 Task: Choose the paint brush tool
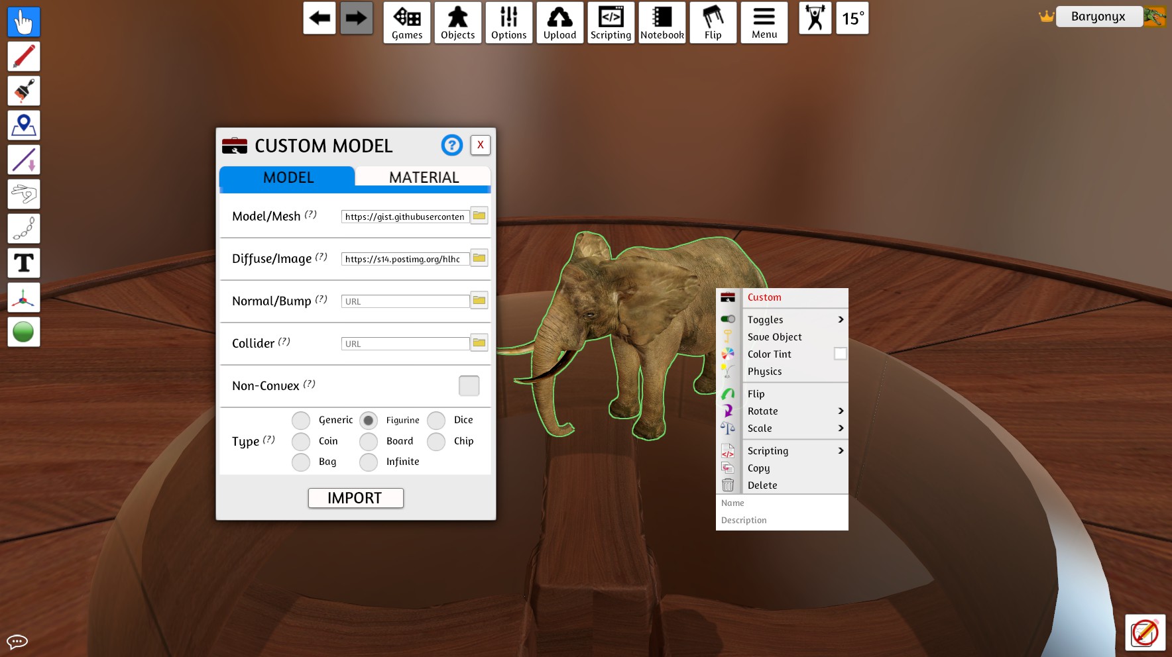coord(24,91)
